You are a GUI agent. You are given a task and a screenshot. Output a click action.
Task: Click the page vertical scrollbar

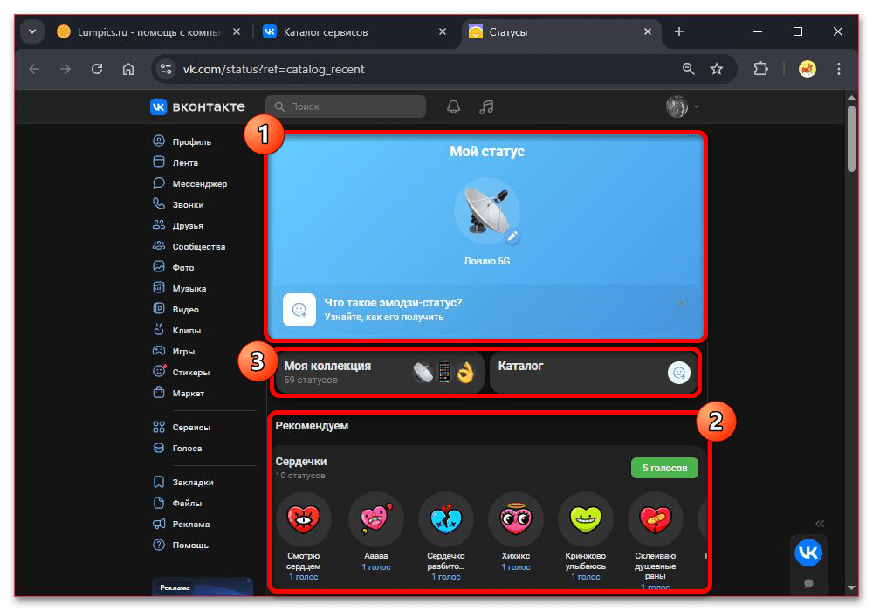coord(852,140)
